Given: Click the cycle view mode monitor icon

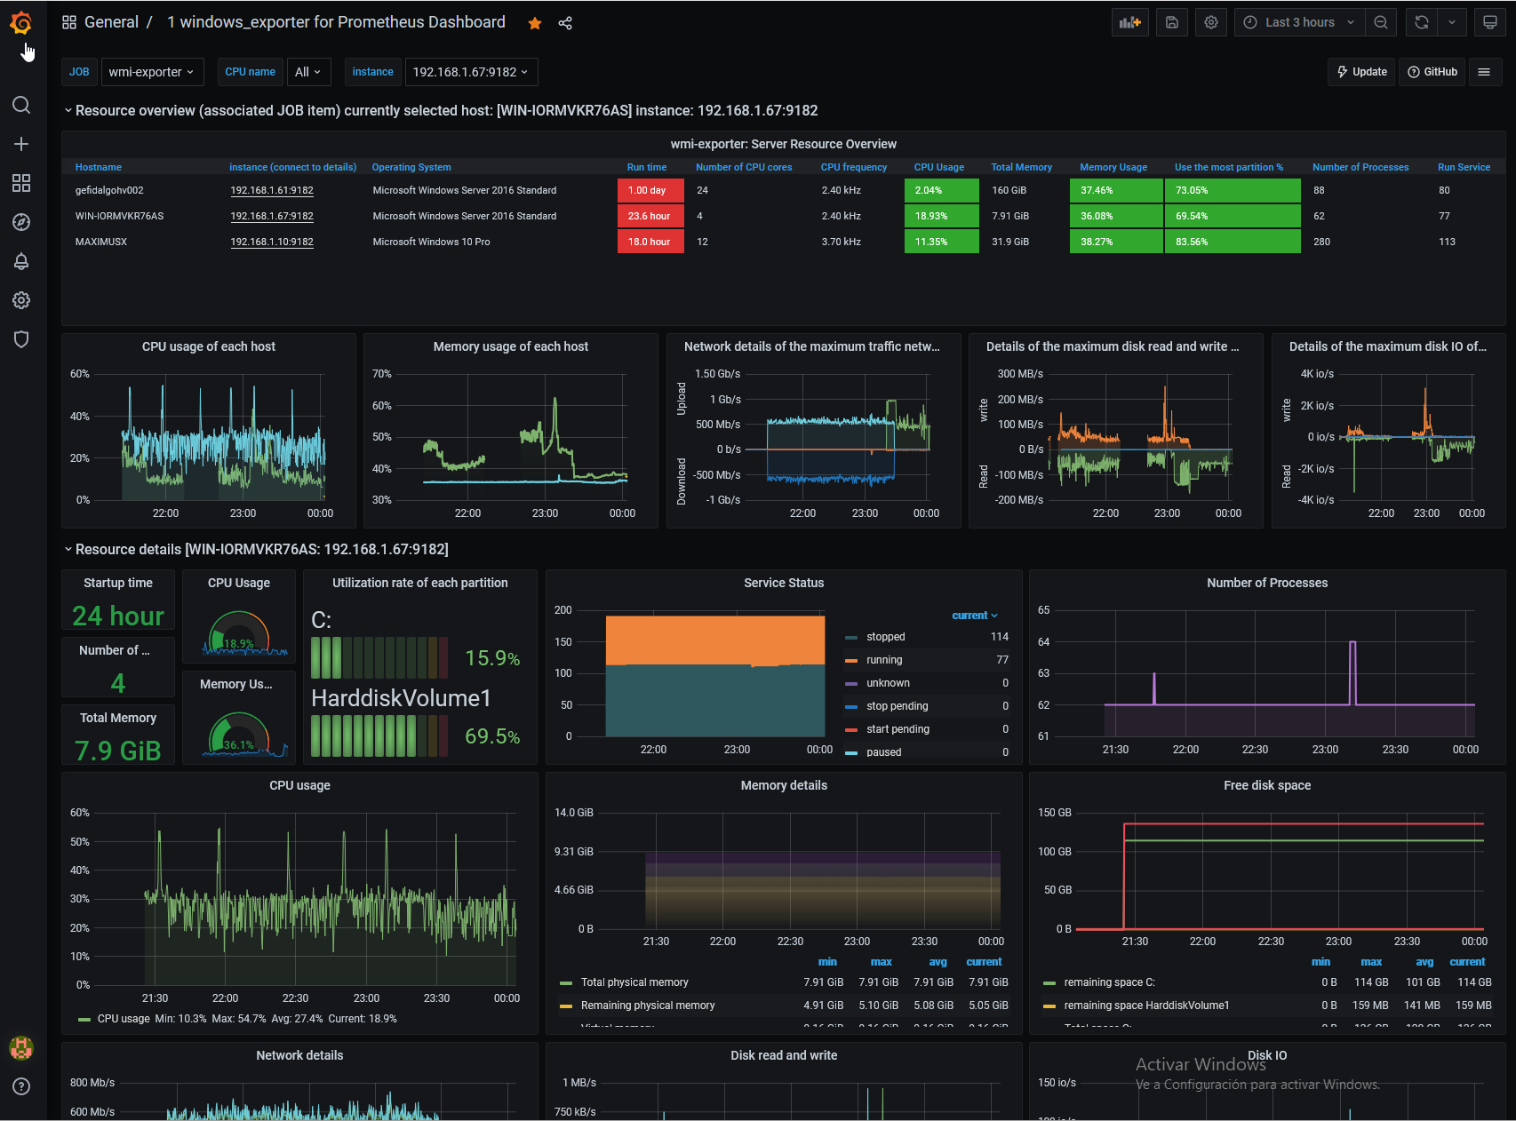Looking at the screenshot, I should (1490, 22).
